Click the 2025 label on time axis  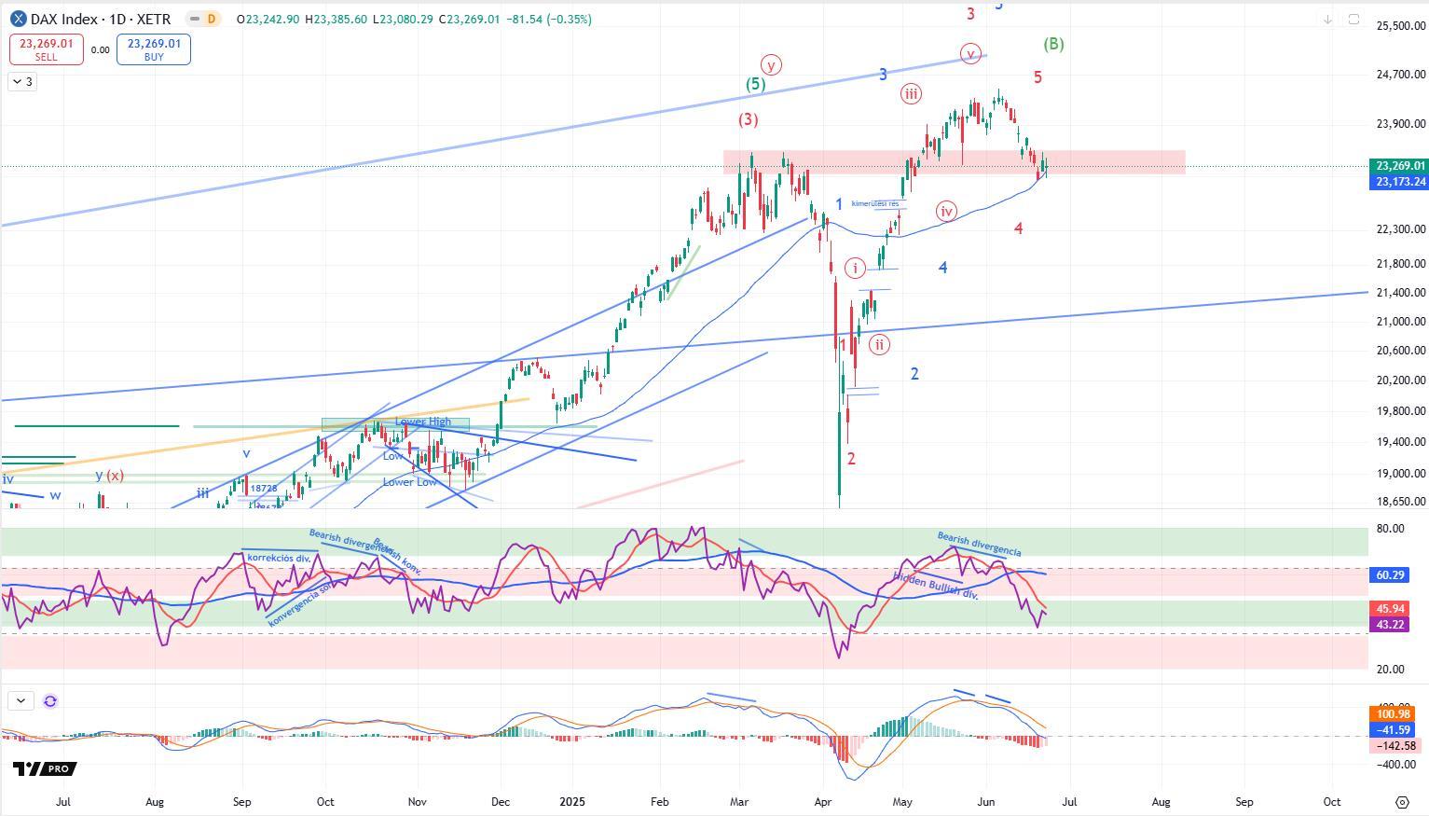point(572,801)
